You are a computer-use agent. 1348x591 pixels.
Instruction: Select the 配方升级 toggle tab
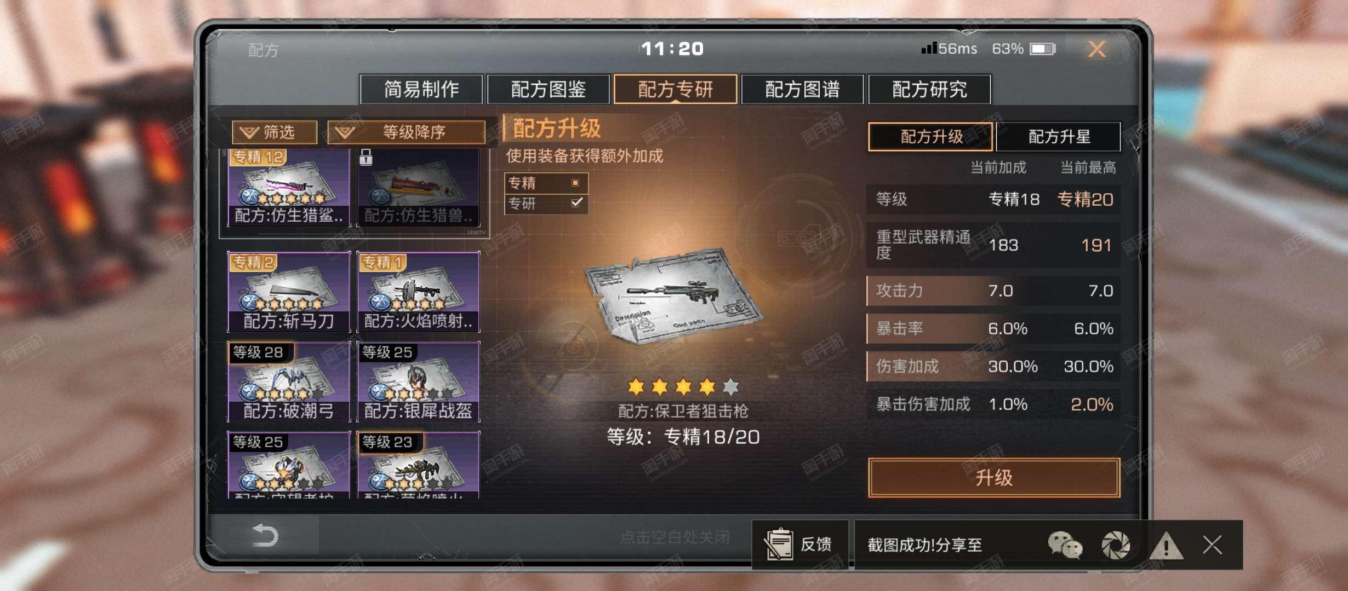coord(930,137)
